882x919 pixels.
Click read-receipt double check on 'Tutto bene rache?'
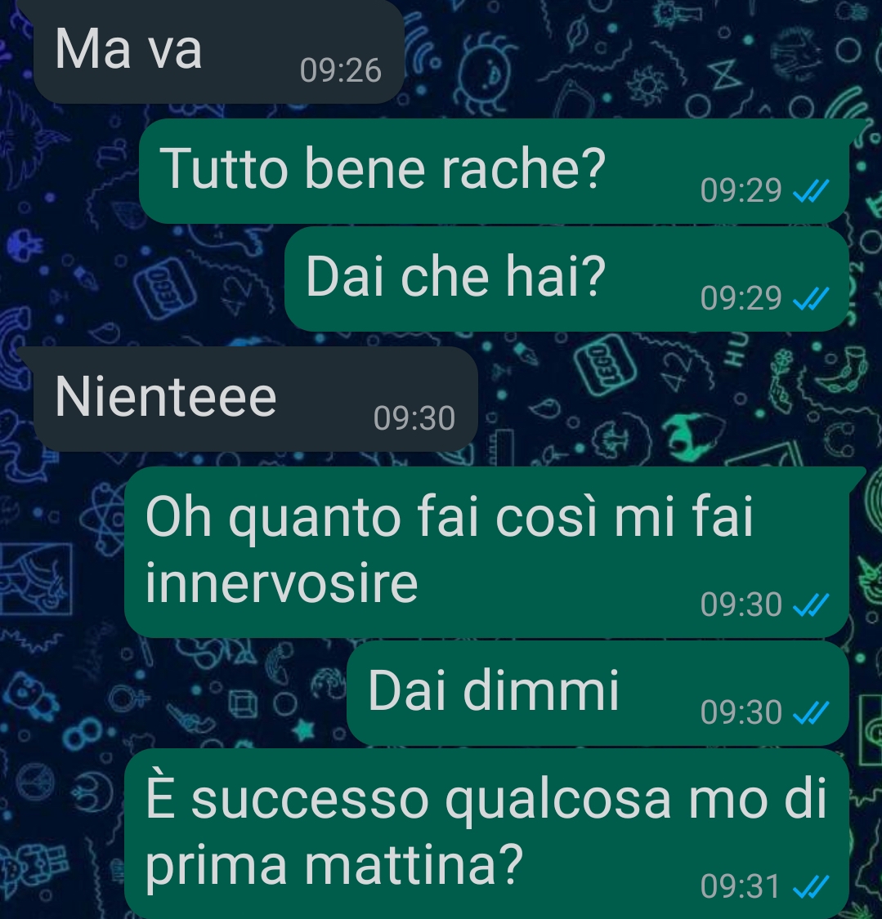coord(810,190)
